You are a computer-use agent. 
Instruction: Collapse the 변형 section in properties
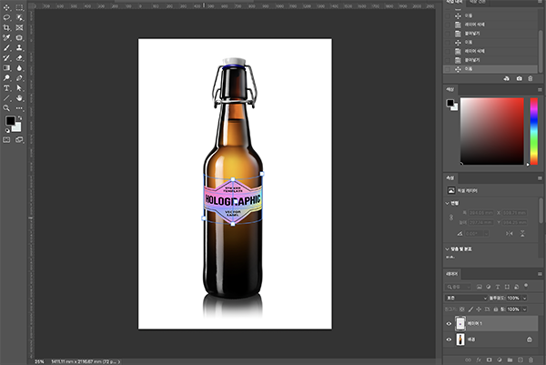(448, 202)
